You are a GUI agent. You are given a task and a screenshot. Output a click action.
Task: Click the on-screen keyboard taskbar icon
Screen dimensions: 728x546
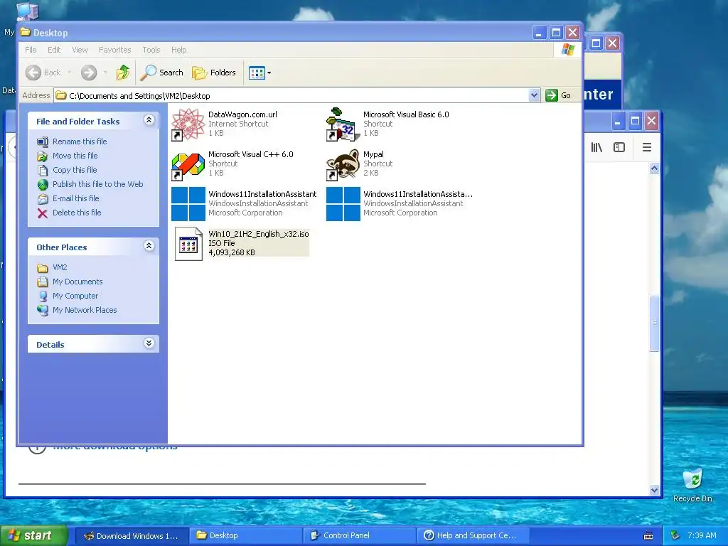click(x=648, y=536)
